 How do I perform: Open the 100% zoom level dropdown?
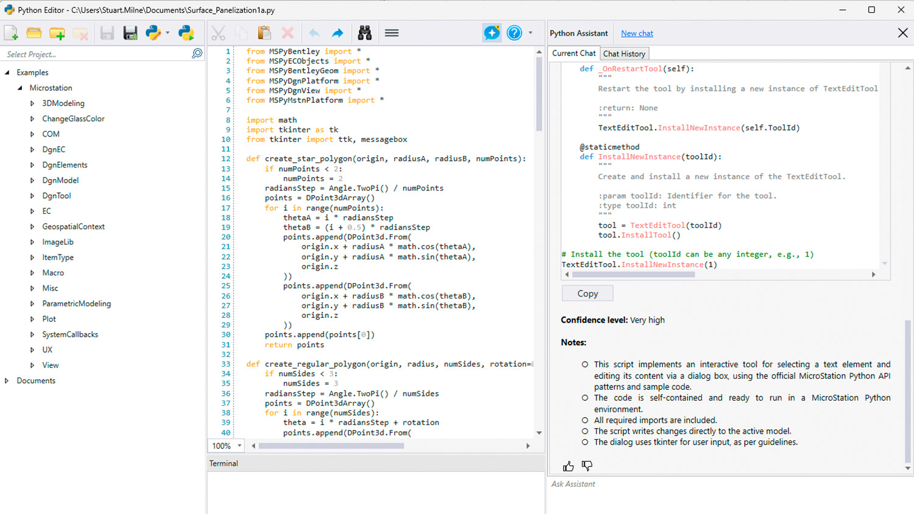239,446
